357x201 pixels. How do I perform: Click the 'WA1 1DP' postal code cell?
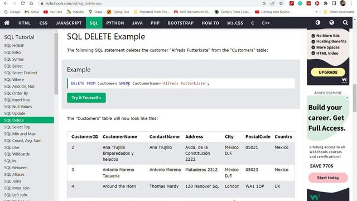click(254, 186)
